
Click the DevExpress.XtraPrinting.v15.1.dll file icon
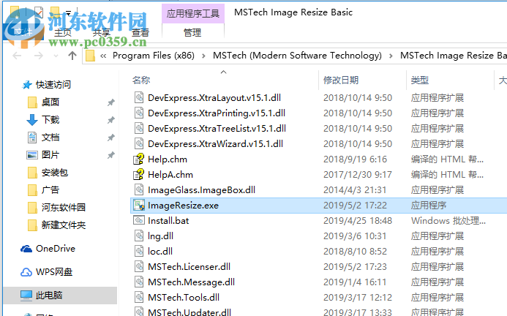(139, 113)
